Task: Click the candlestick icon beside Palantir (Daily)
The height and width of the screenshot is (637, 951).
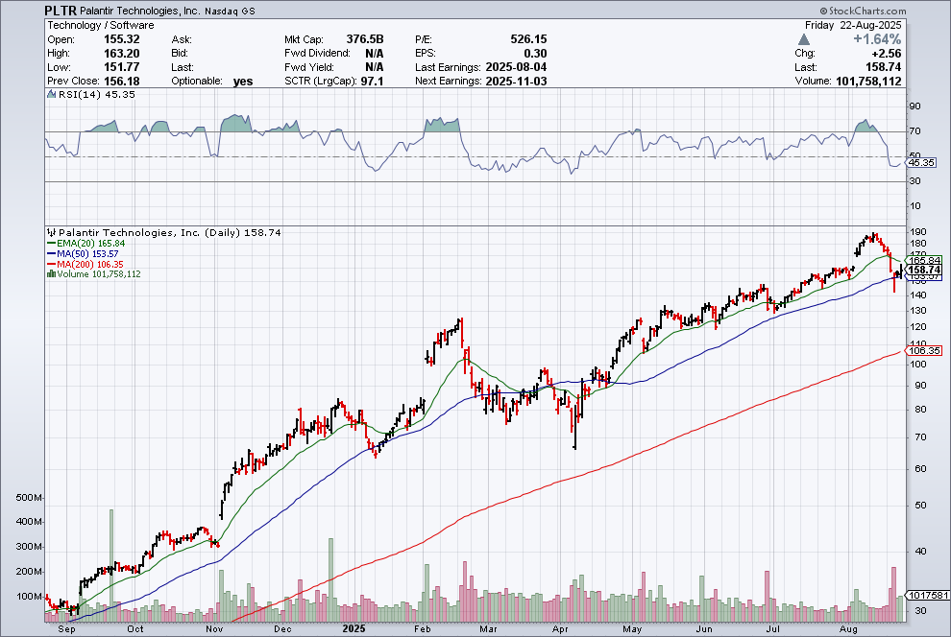Action: click(x=52, y=232)
